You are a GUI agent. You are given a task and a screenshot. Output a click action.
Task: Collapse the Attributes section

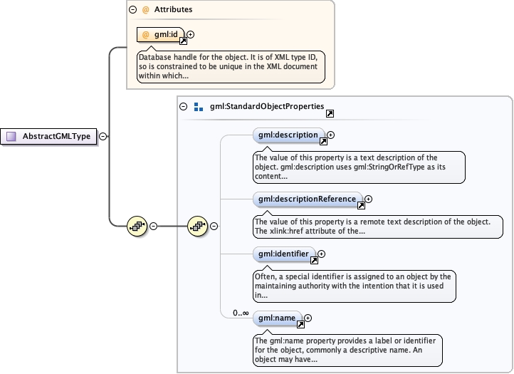click(x=132, y=10)
